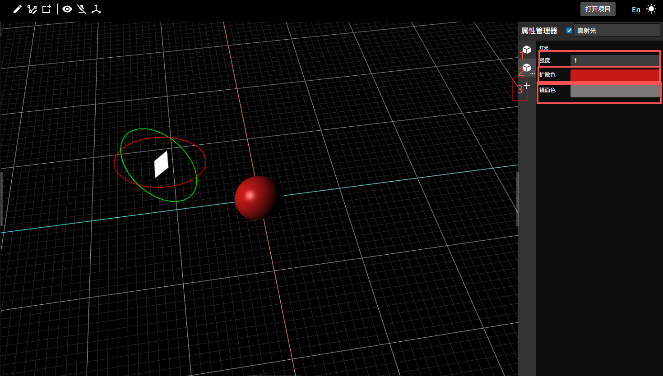The height and width of the screenshot is (376, 663).
Task: Toggle the eye visibility icon in the toolbar
Action: [67, 9]
